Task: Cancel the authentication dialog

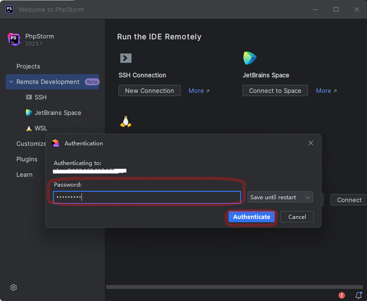Action: tap(297, 217)
